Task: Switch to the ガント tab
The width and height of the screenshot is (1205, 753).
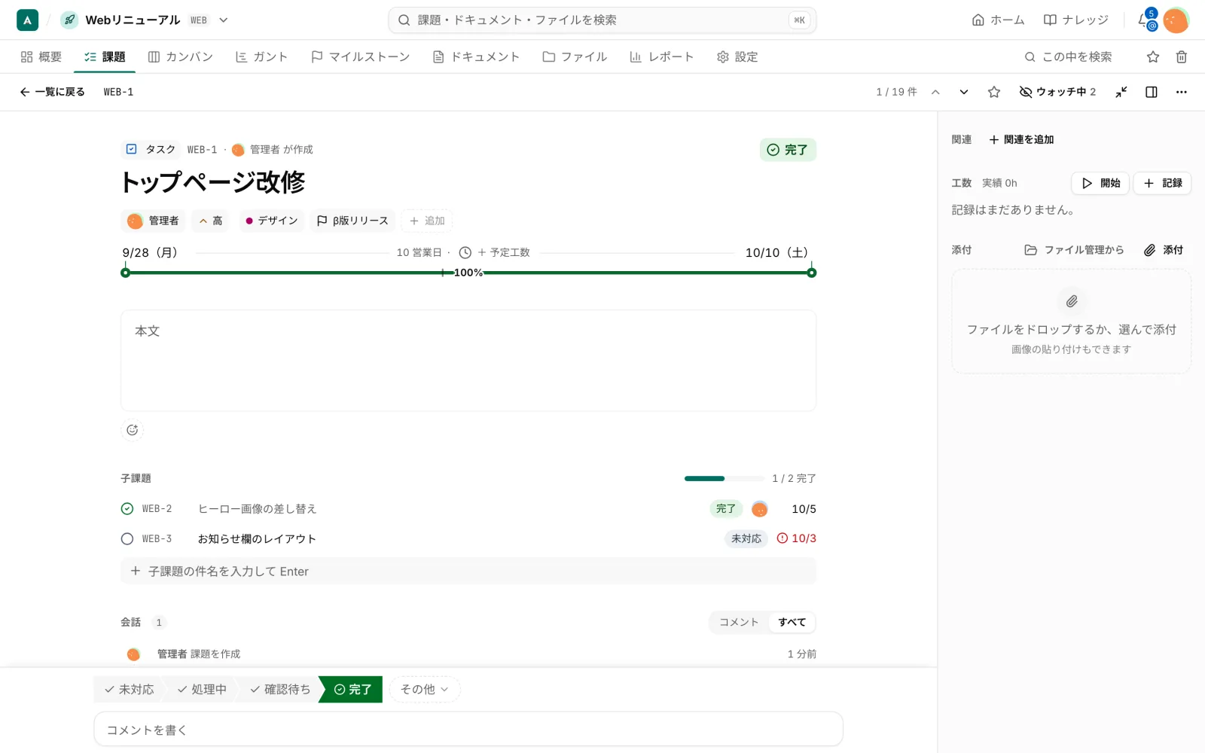Action: pyautogui.click(x=262, y=56)
